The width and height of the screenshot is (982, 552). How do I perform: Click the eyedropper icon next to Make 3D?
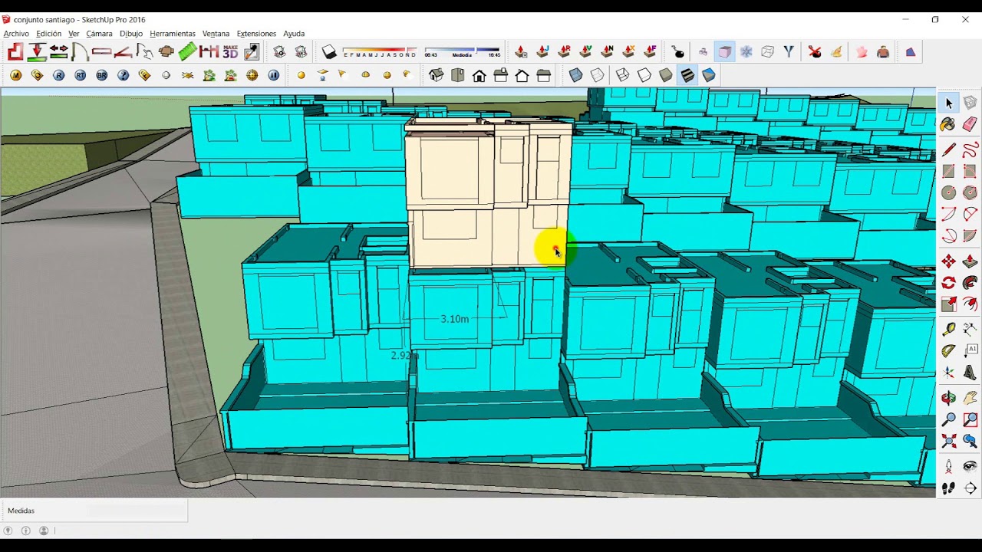coord(252,51)
